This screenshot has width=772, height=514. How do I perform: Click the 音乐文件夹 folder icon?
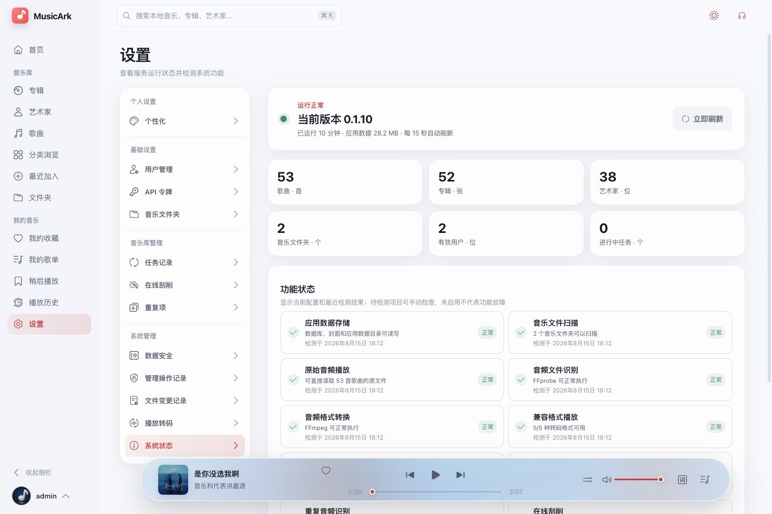(x=134, y=214)
